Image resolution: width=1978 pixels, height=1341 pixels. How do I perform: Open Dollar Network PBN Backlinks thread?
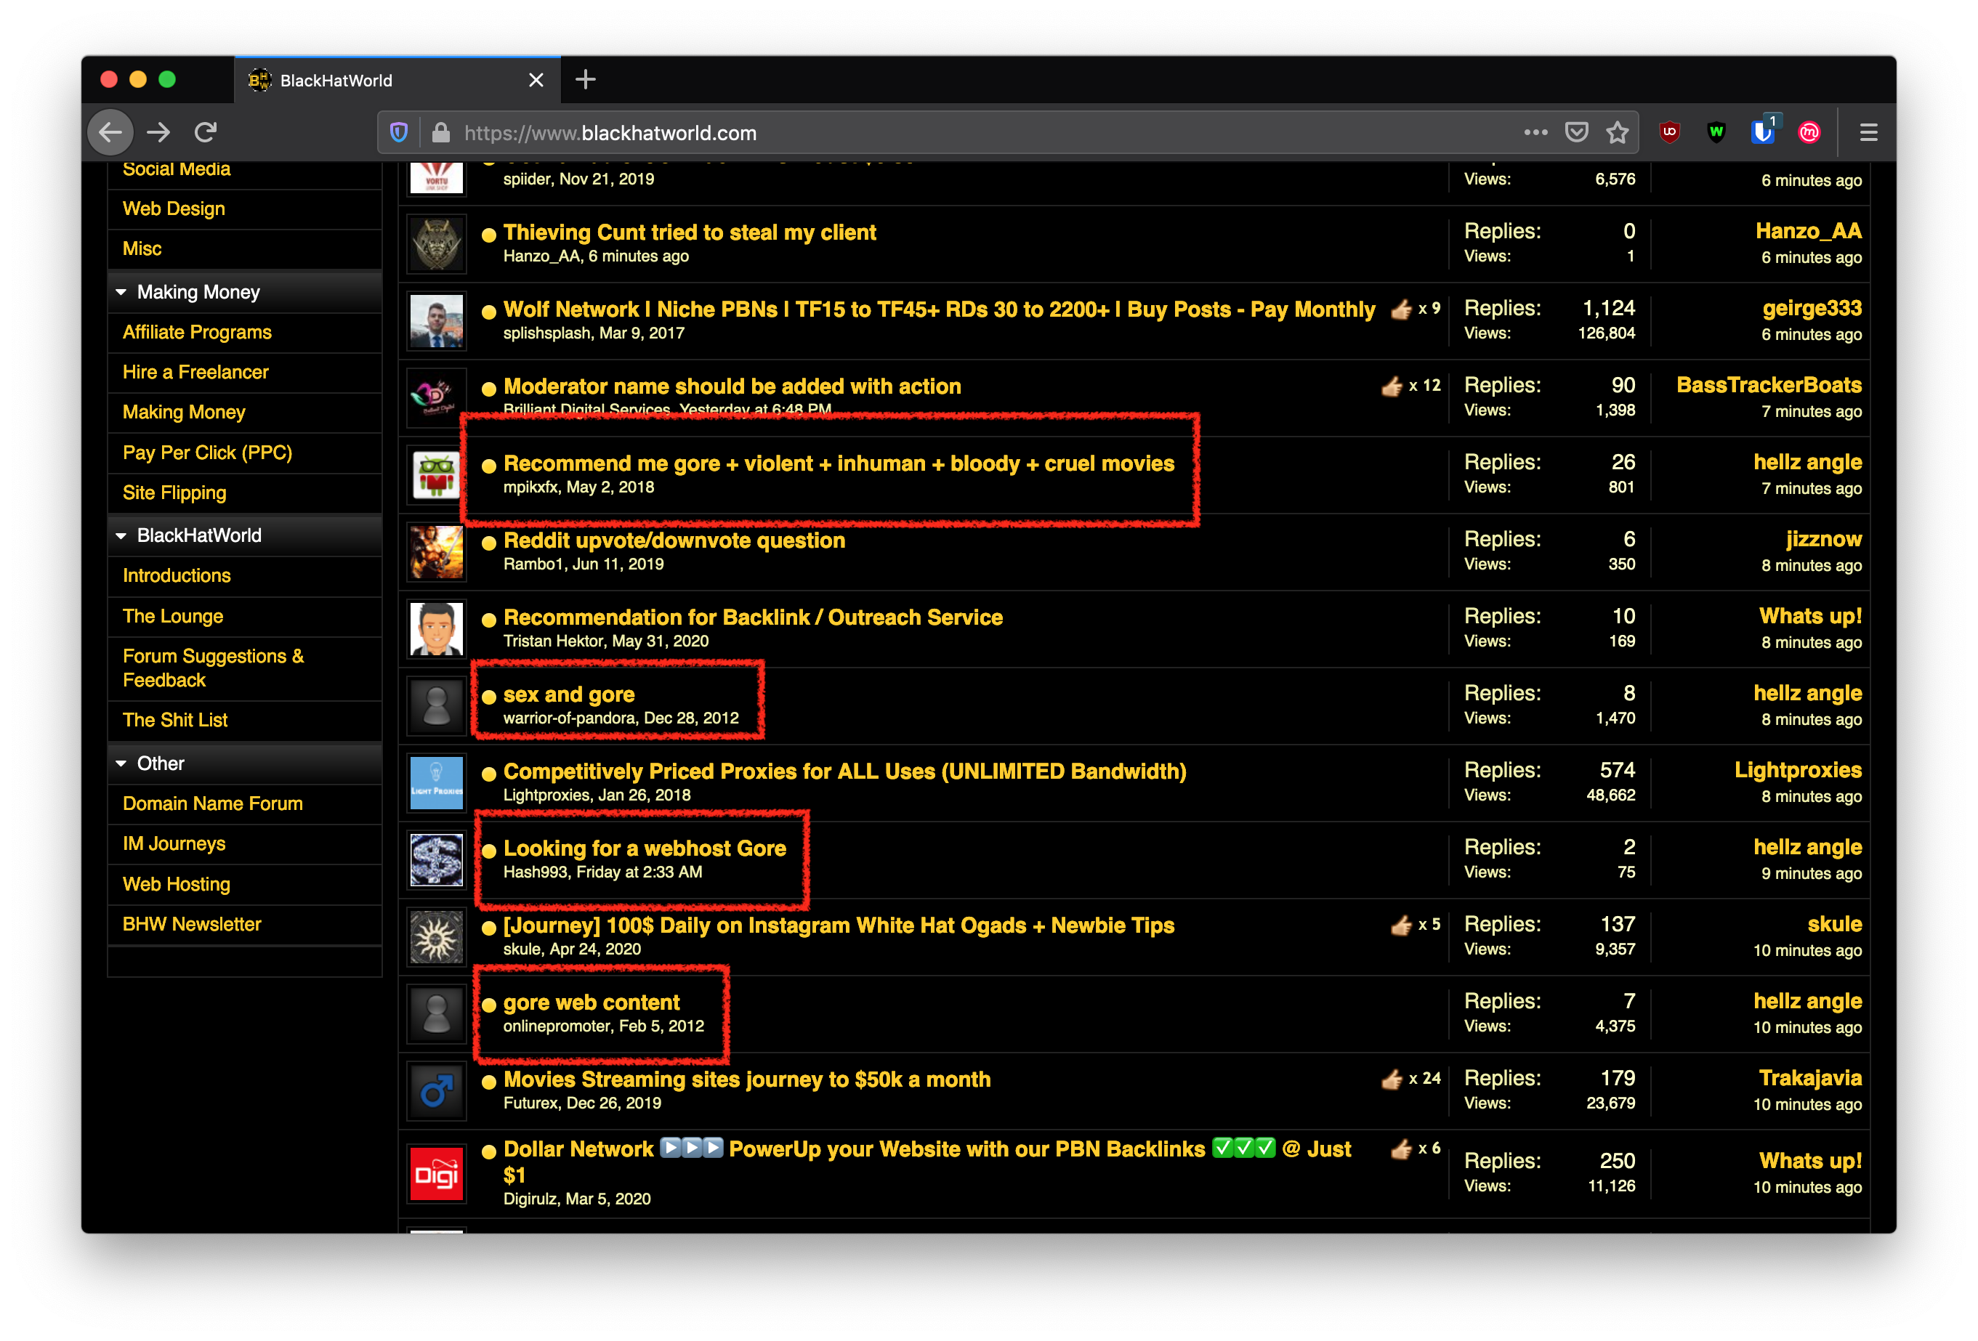(x=927, y=1162)
